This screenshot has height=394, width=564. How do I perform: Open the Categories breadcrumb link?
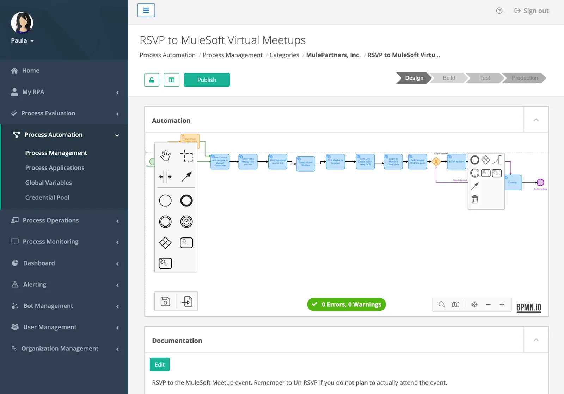[284, 55]
